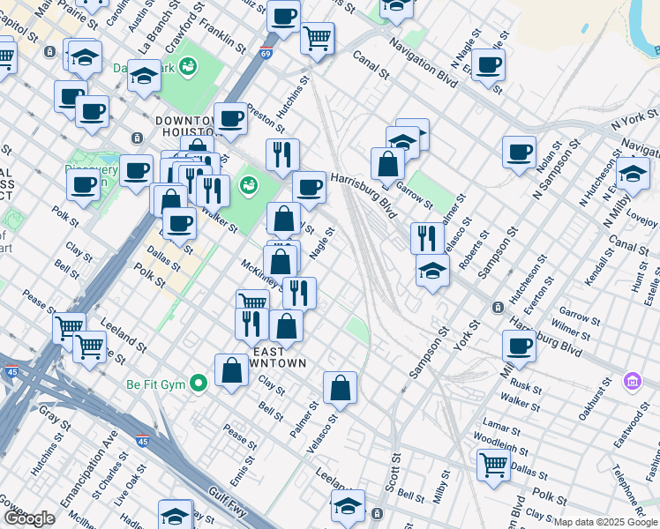The image size is (660, 529).
Task: Open the Daikin Park stadium pin
Action: pos(188,67)
